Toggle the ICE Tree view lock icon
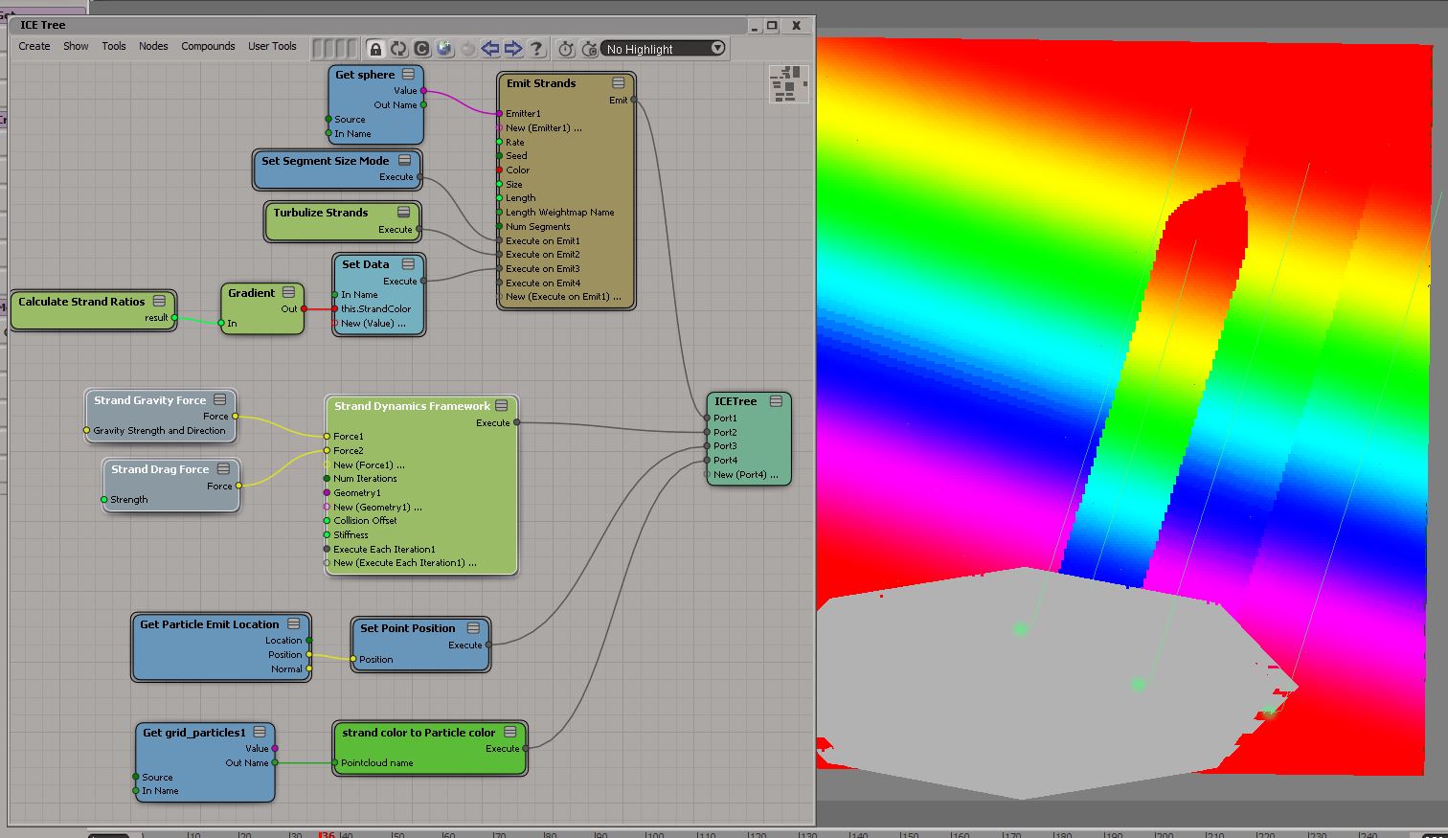1448x838 pixels. pyautogui.click(x=375, y=49)
